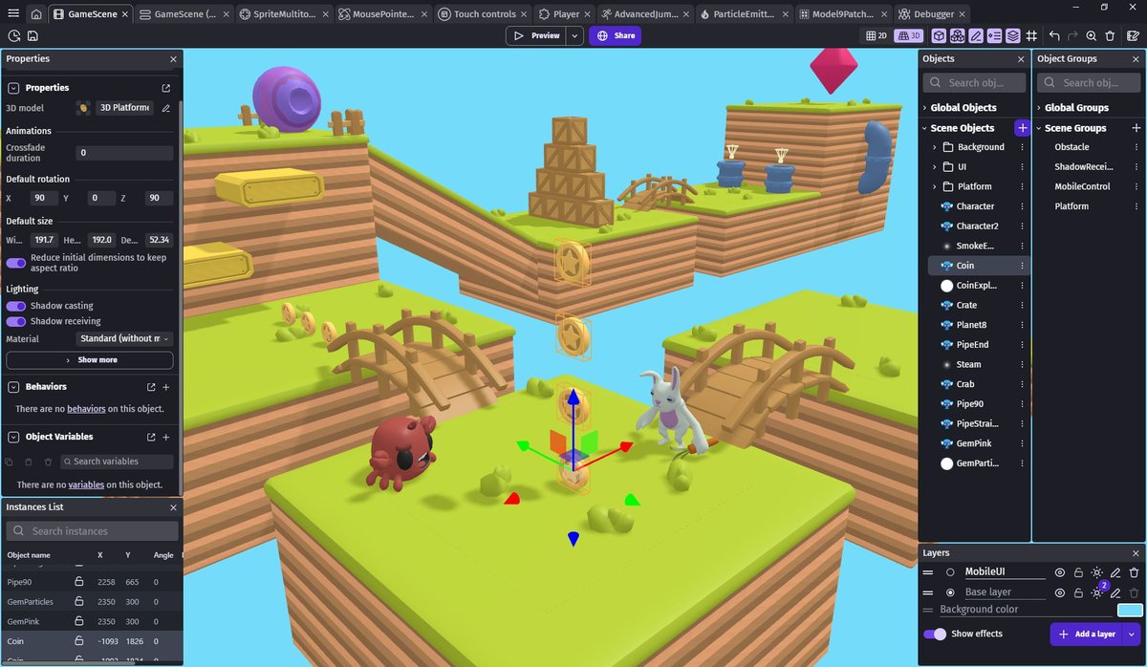Open the Coin object options menu
1147x667 pixels.
pyautogui.click(x=1022, y=266)
